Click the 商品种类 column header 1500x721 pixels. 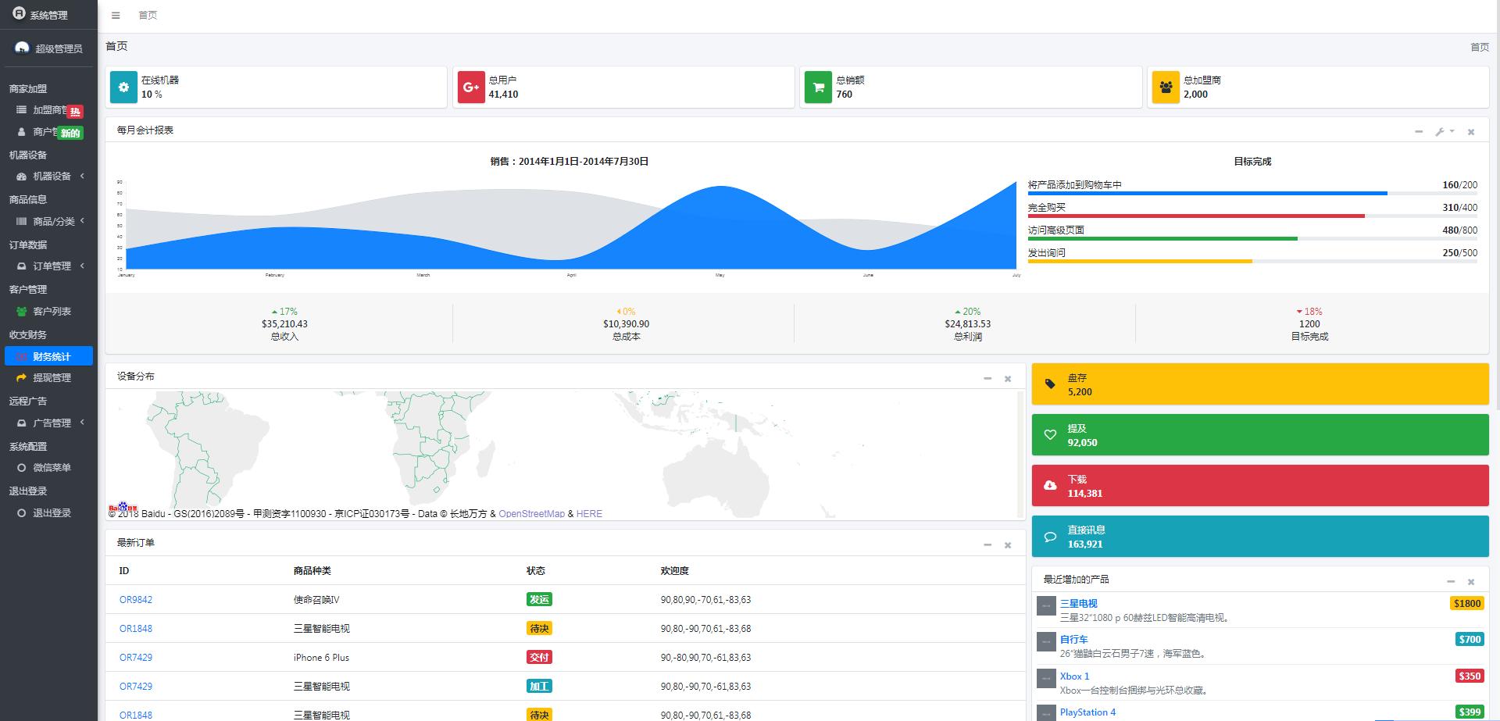pos(312,571)
